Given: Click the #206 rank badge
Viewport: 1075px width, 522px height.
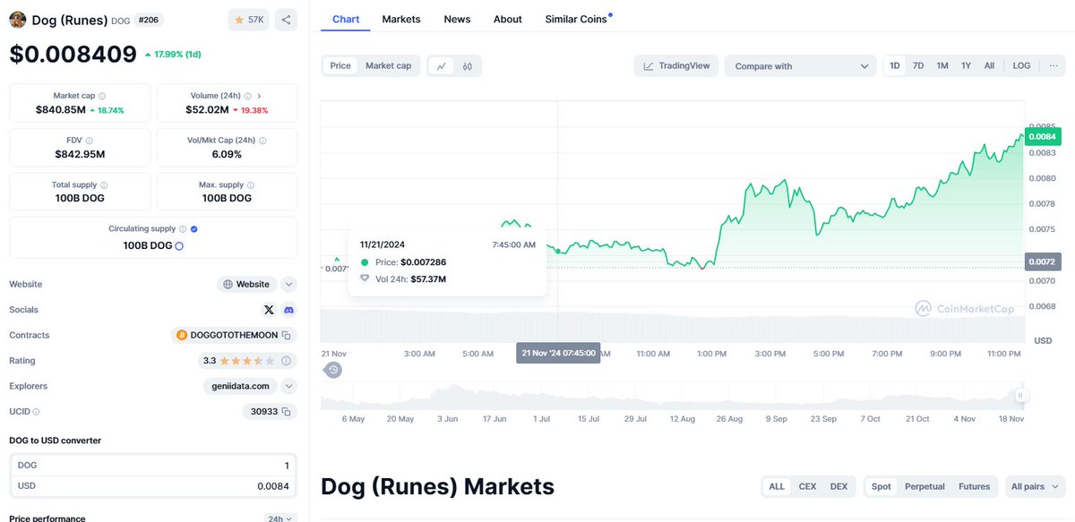Looking at the screenshot, I should 148,20.
